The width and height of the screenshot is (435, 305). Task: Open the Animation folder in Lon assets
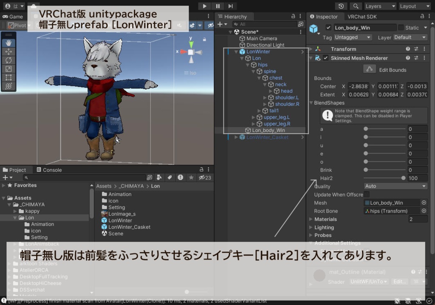[x=116, y=194]
